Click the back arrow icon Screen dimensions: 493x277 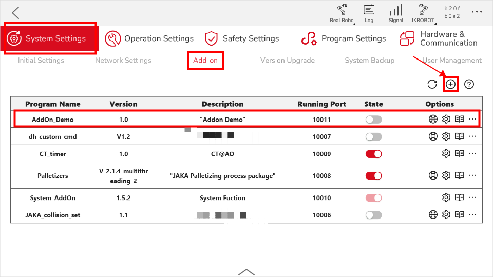point(15,13)
